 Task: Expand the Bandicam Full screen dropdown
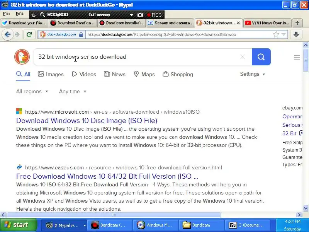coord(131,15)
